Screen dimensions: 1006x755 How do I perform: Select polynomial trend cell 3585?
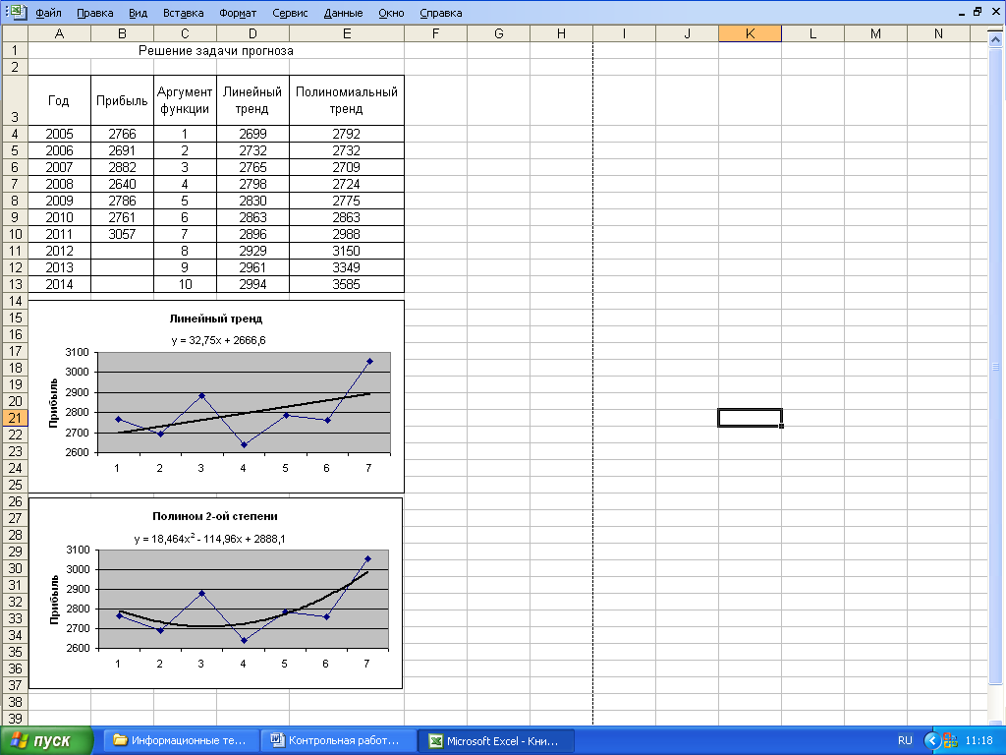[x=347, y=284]
